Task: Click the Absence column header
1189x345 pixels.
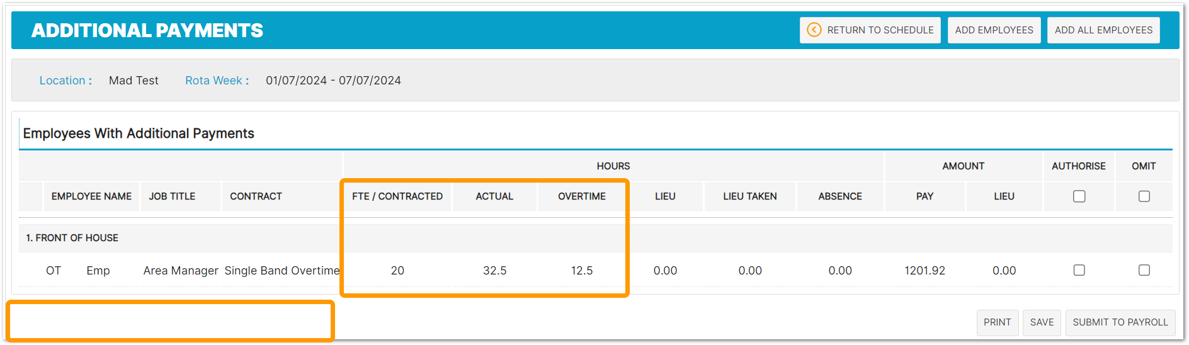Action: 839,196
